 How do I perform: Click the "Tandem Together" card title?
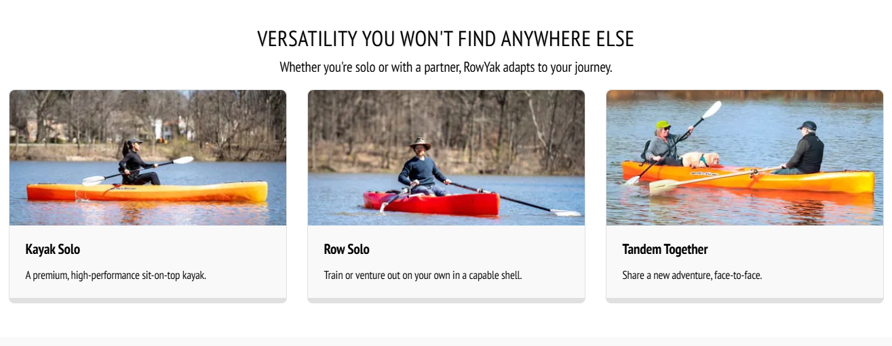click(x=665, y=249)
